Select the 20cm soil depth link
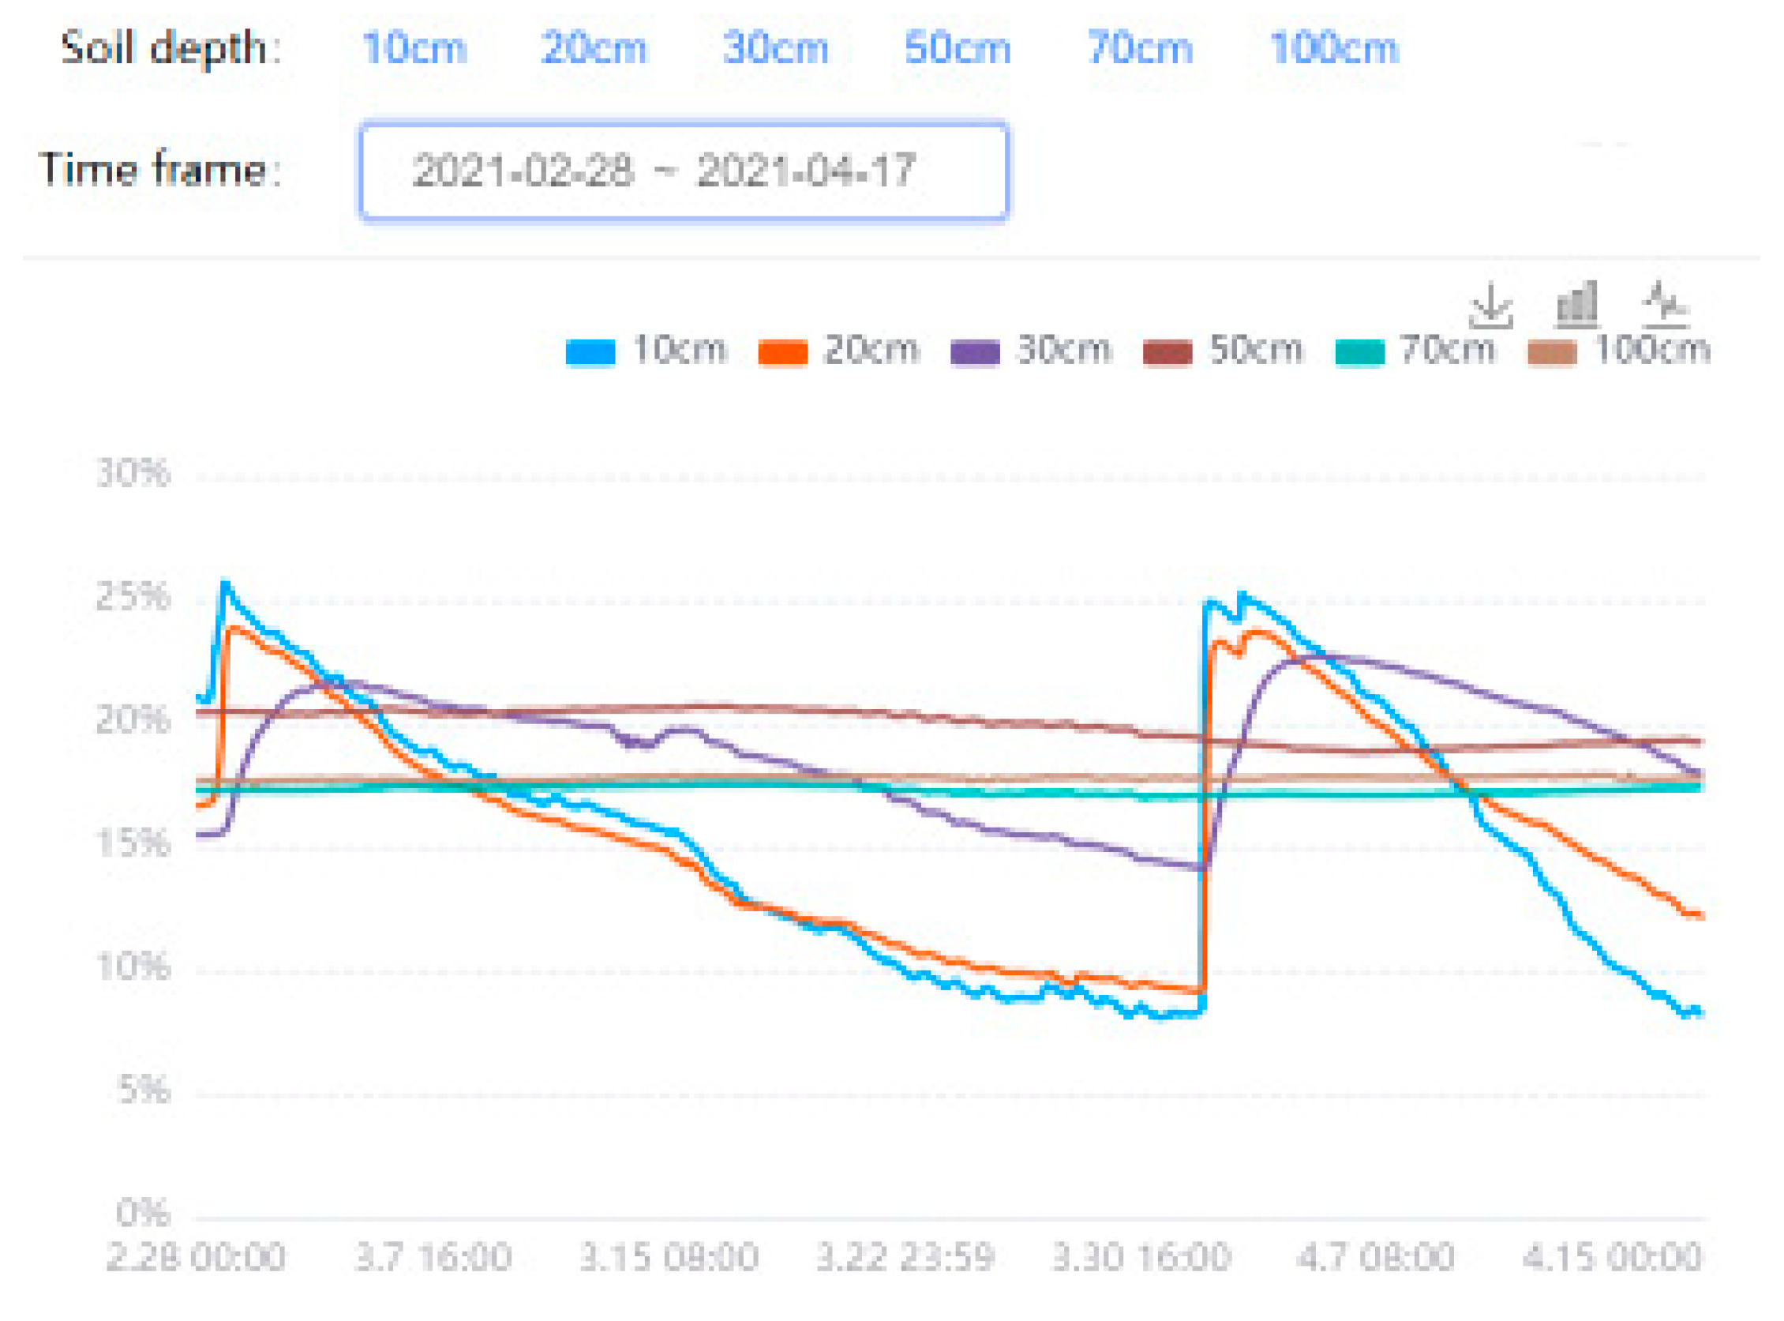 pyautogui.click(x=594, y=48)
